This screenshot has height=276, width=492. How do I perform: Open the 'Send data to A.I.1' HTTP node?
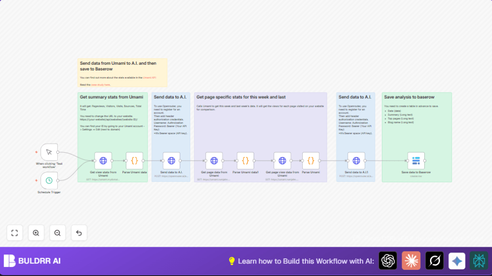[356, 161]
